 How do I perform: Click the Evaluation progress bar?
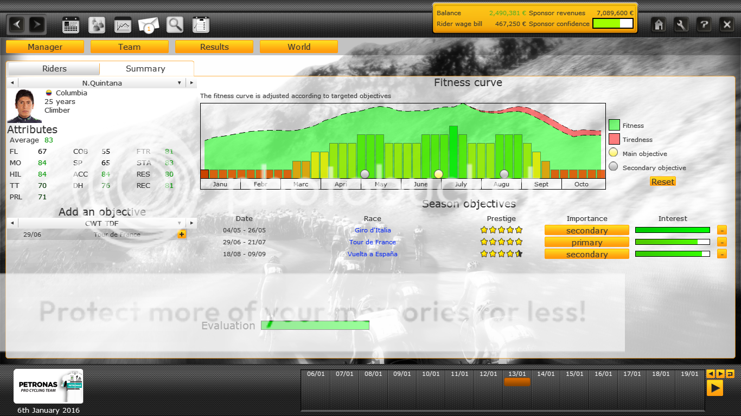coord(315,325)
